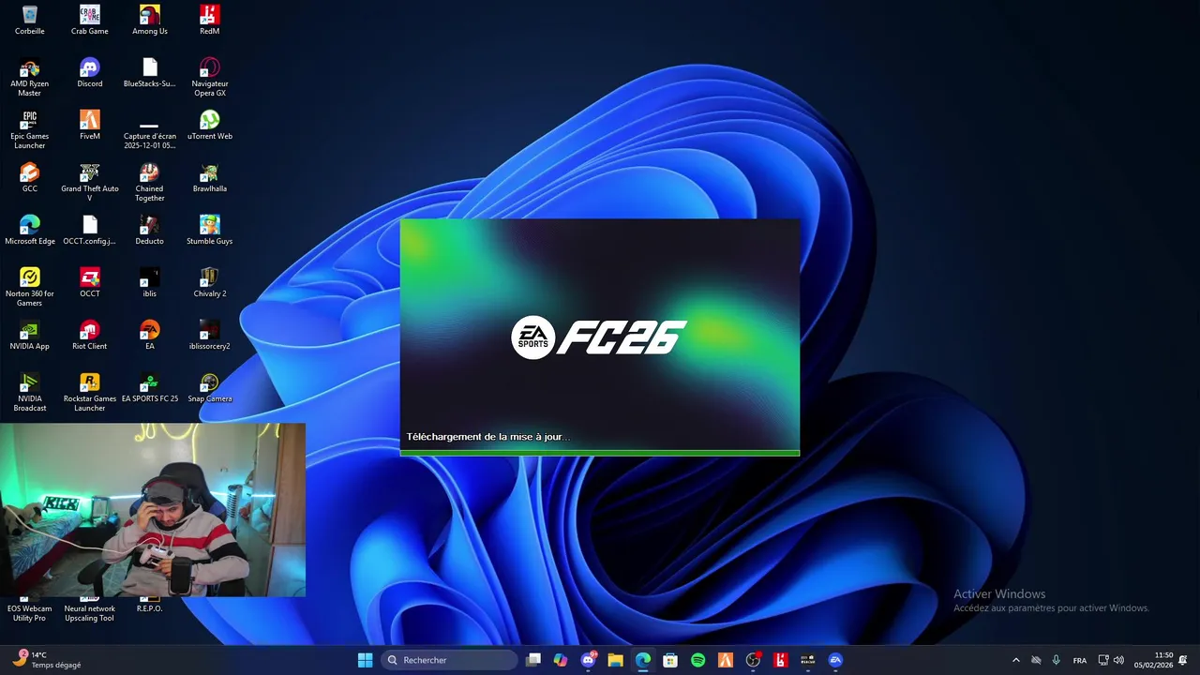1200x675 pixels.
Task: Select the Among Us desktop icon
Action: 149,21
